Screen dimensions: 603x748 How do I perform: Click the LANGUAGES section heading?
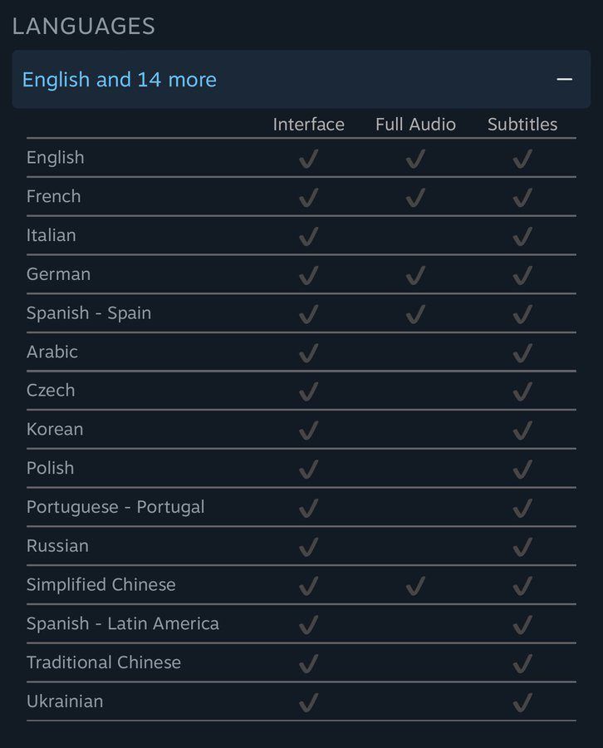(x=84, y=26)
